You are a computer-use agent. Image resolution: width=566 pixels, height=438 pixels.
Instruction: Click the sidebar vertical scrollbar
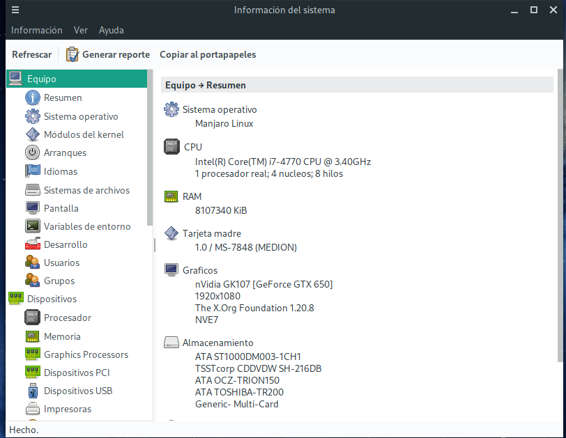(x=150, y=148)
